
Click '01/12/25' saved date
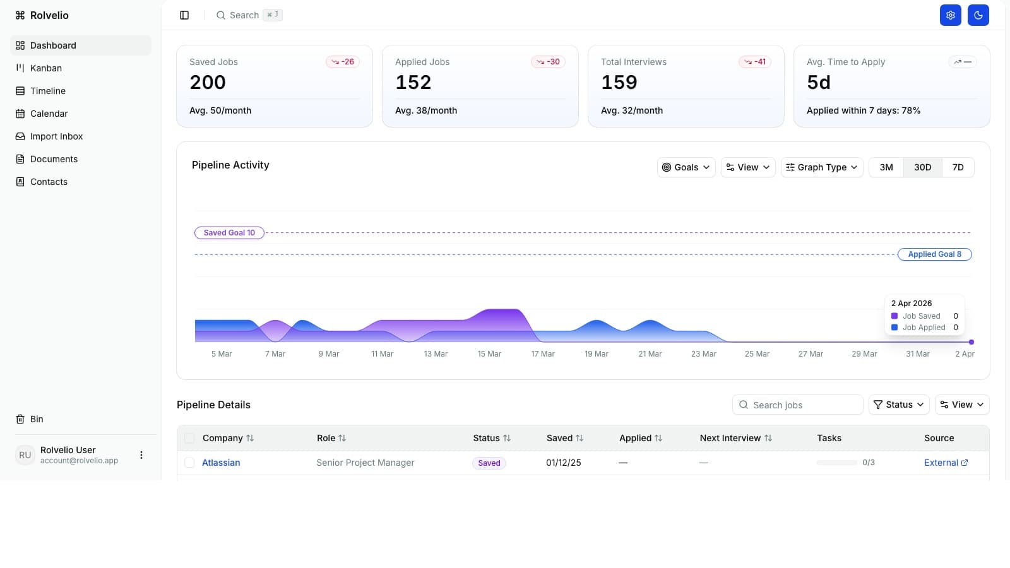pos(564,463)
